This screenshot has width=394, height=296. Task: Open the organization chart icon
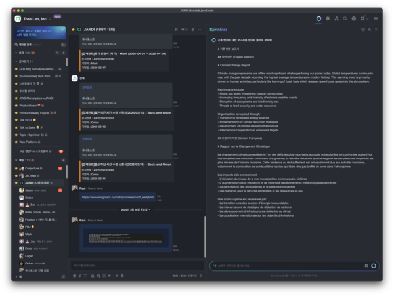(x=336, y=19)
